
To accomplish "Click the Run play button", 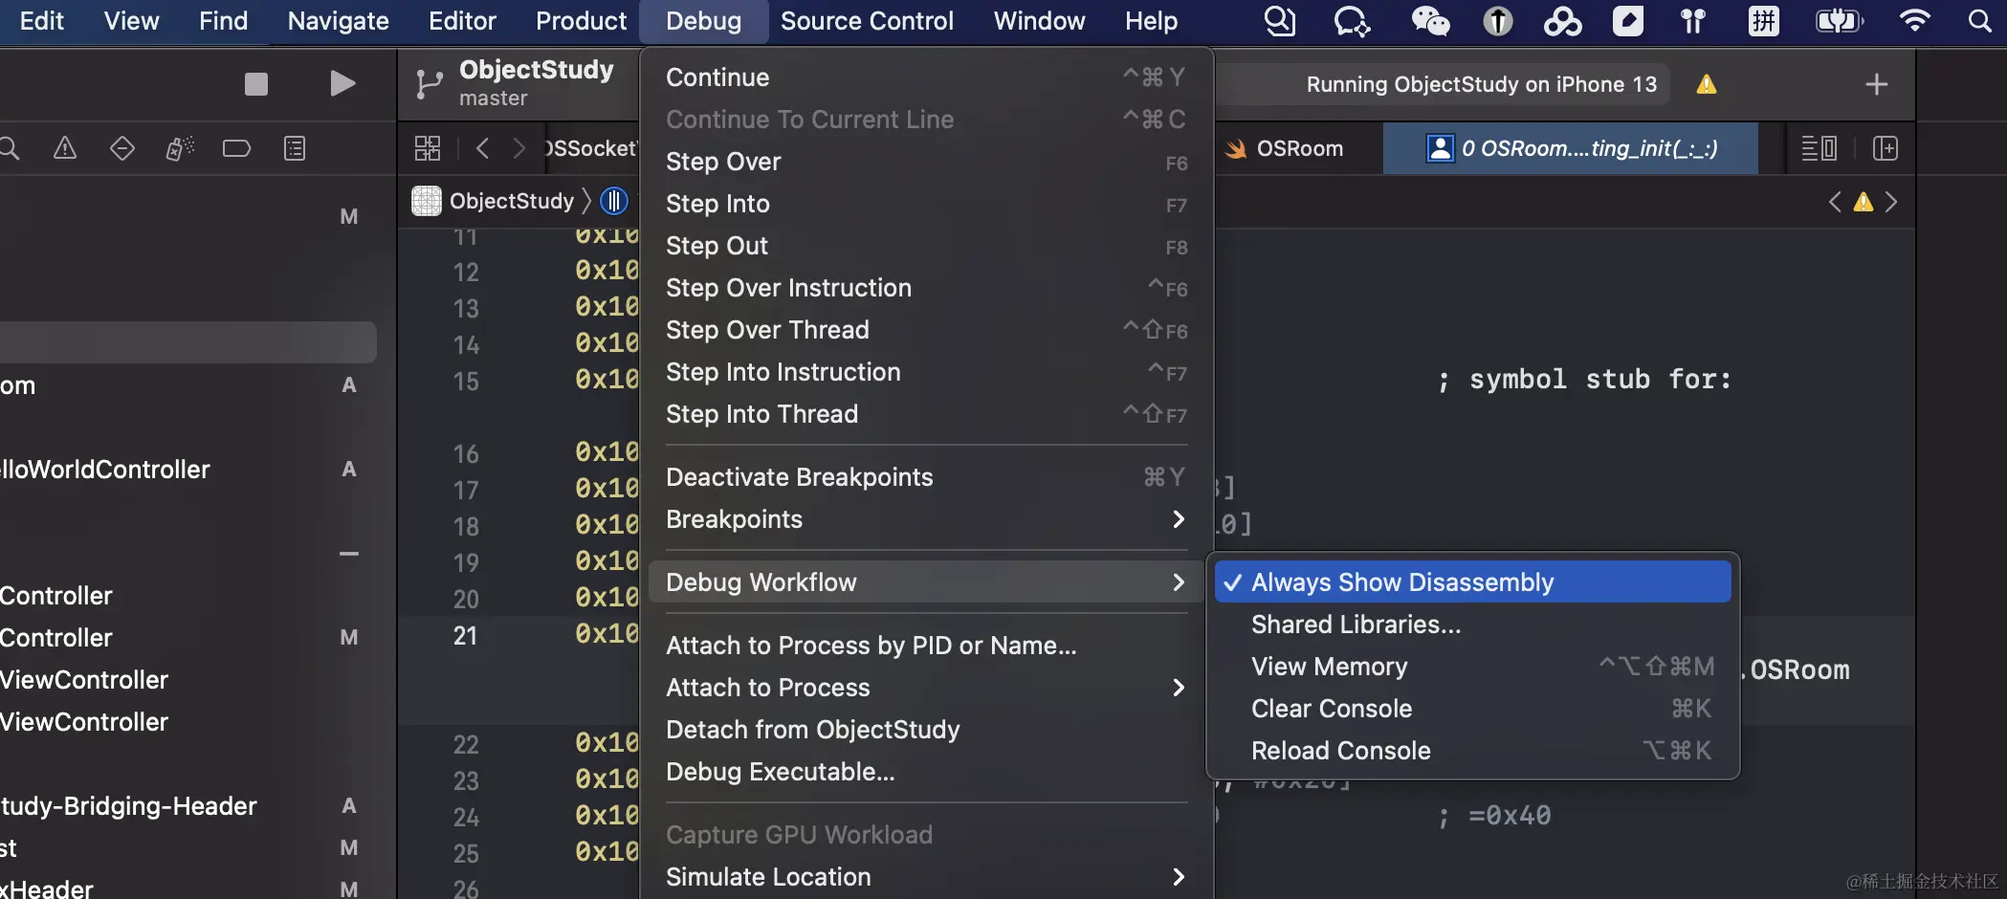I will (342, 84).
